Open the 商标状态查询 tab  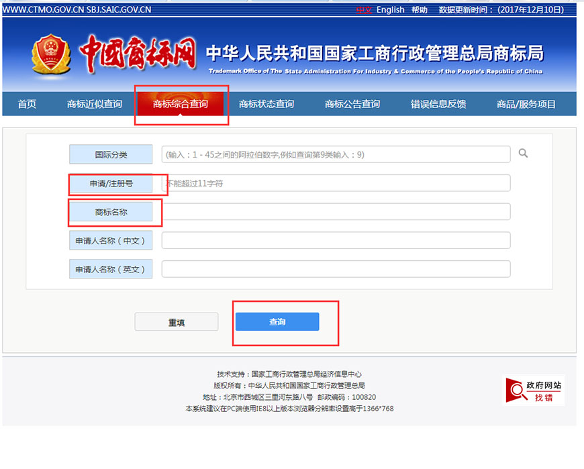pos(266,104)
